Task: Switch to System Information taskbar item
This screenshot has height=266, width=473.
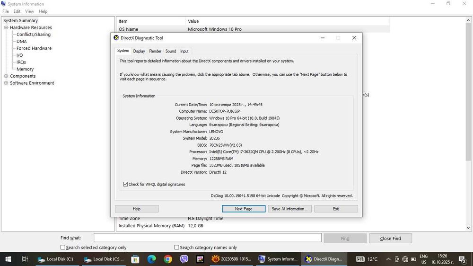Action: click(278, 259)
